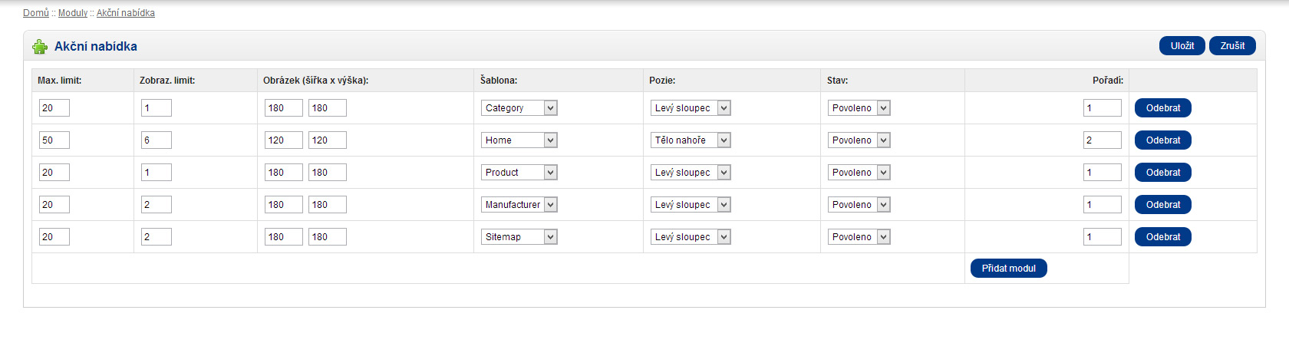The width and height of the screenshot is (1289, 343).
Task: Open the Moduly breadcrumb link
Action: pos(73,13)
